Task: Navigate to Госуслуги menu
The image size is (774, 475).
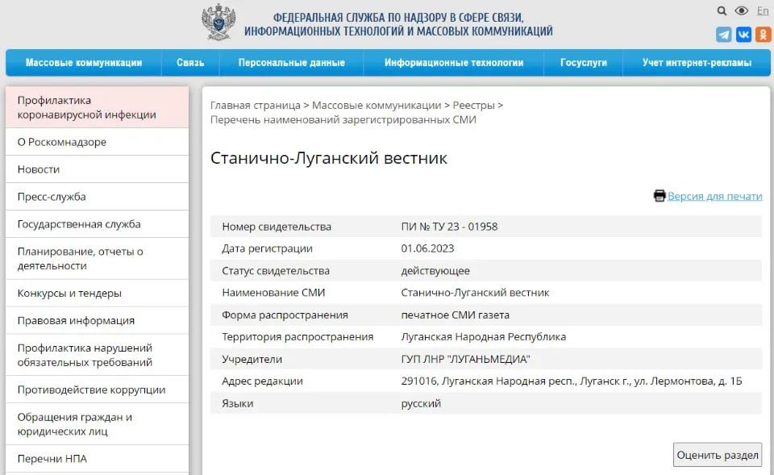Action: pyautogui.click(x=582, y=62)
